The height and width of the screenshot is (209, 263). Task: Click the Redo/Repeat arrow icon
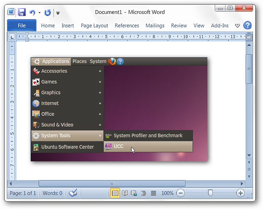pyautogui.click(x=48, y=13)
